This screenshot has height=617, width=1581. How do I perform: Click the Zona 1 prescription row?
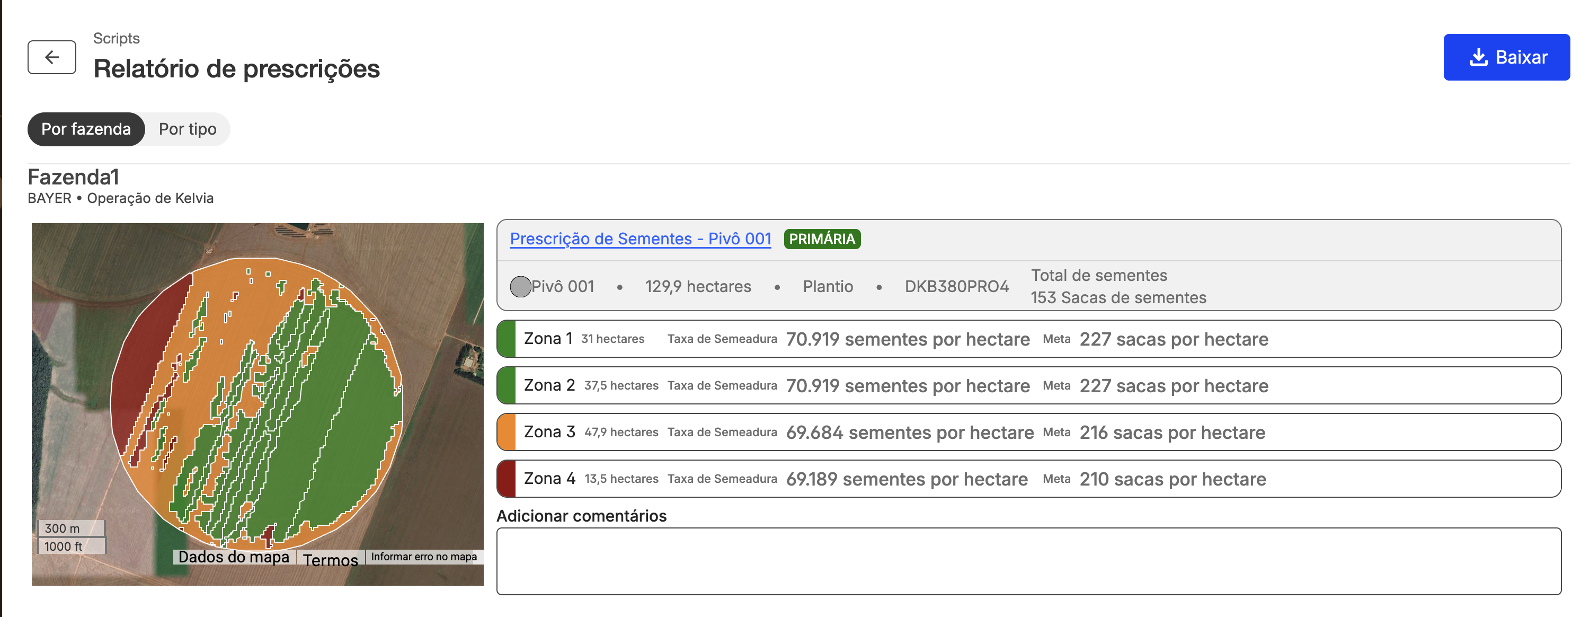click(1028, 339)
